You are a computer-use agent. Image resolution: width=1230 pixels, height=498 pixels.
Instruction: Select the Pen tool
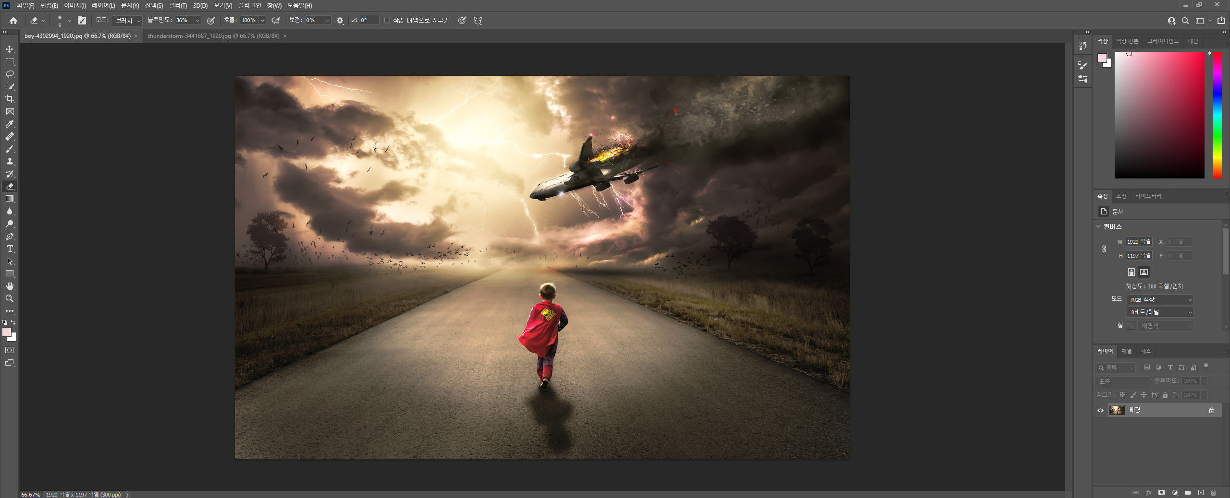coord(10,236)
